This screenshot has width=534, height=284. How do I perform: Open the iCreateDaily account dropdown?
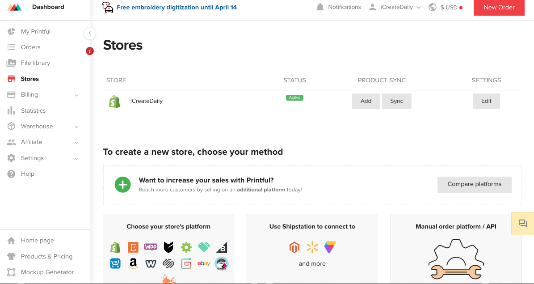click(x=395, y=7)
